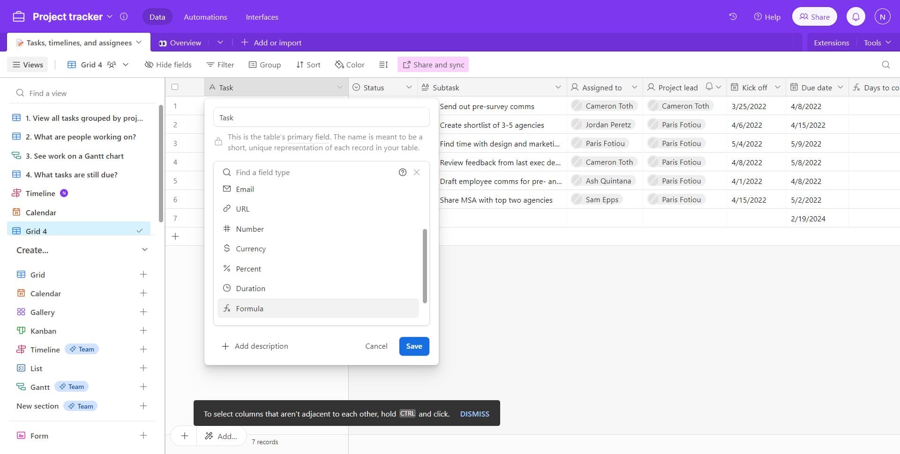Add a new Kanban view with plus
The height and width of the screenshot is (454, 900).
click(x=143, y=331)
